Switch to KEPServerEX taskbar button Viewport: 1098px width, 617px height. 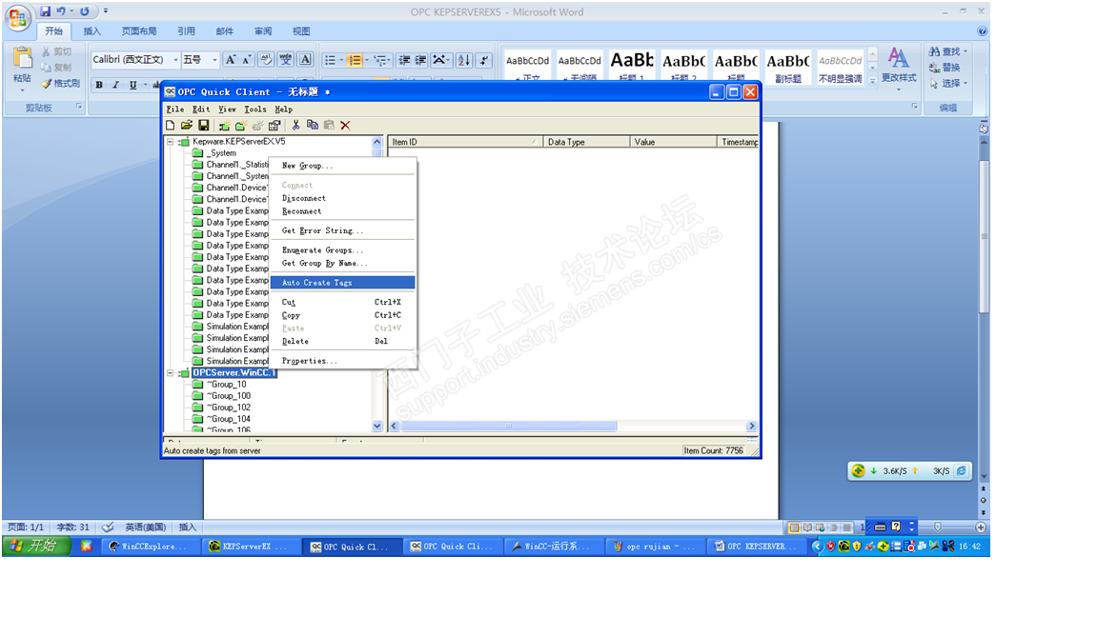[252, 547]
